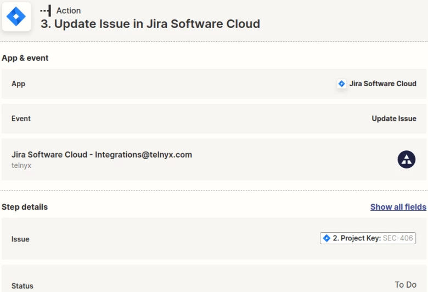This screenshot has width=428, height=292.
Task: Click the Action step type icon
Action: tap(46, 10)
